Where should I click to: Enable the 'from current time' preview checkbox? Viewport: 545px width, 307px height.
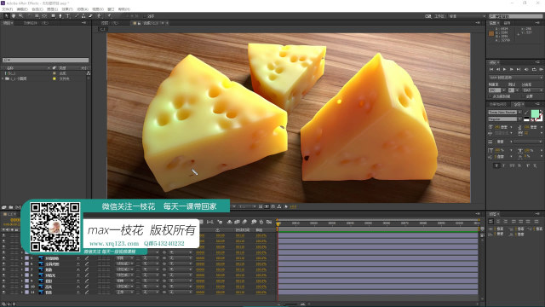[x=490, y=96]
